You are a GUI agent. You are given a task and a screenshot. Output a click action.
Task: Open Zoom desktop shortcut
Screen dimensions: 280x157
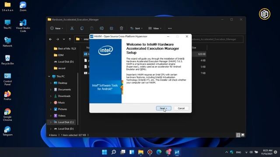click(23, 7)
